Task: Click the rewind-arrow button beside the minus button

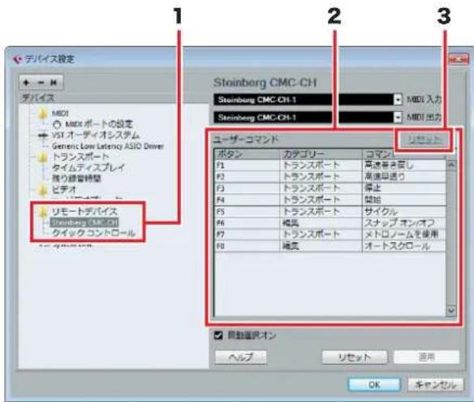Action: tap(54, 82)
